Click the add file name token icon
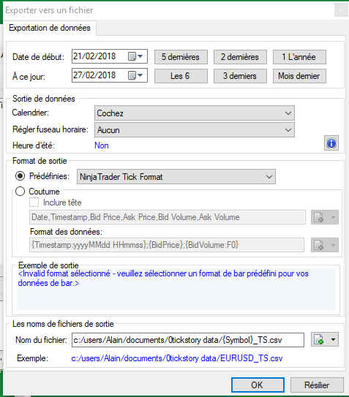Image resolution: width=349 pixels, height=397 pixels. pos(318,339)
